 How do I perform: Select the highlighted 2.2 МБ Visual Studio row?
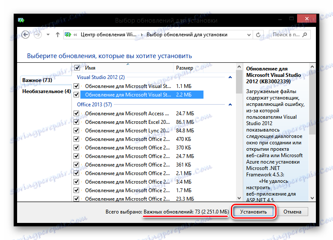pos(142,95)
